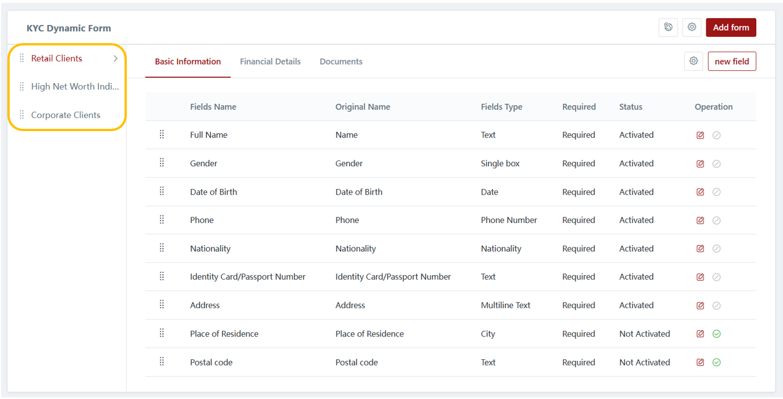Screen dimensions: 783x399
Task: Click drag handle beside Retail Clients
Action: tap(22, 58)
